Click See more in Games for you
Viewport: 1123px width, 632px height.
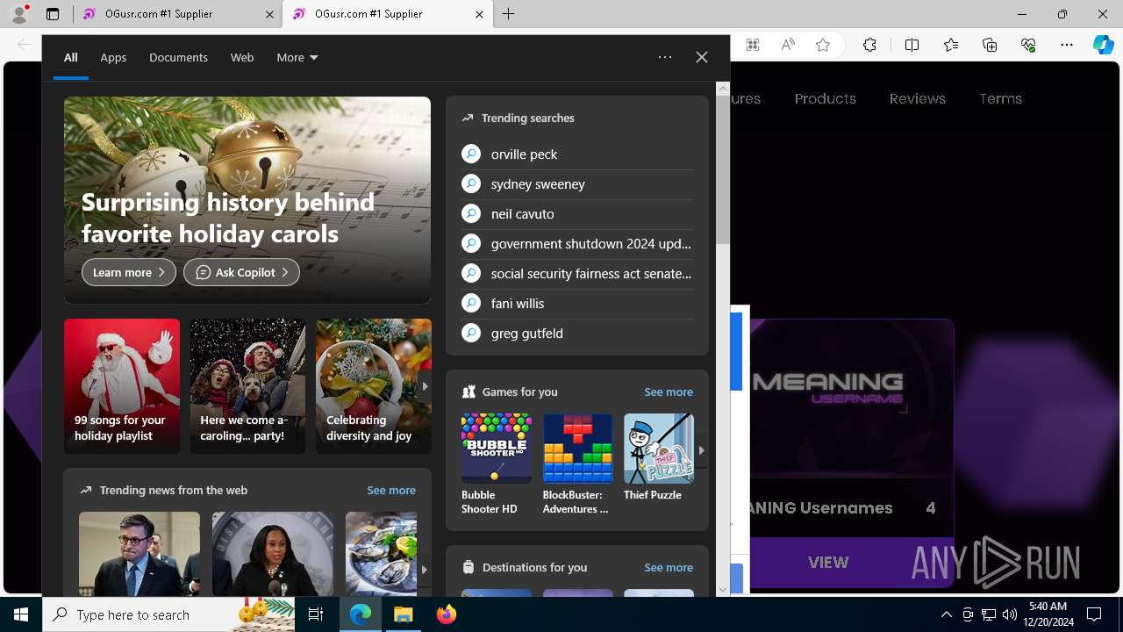669,391
